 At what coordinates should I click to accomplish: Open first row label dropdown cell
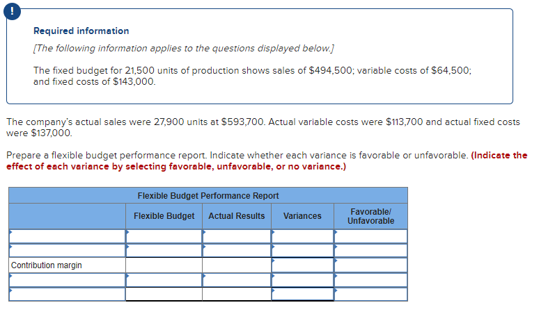67,236
